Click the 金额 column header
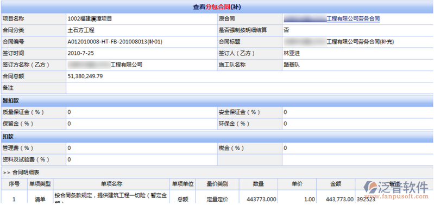Viewport: 434px width, 205px height. 336,184
